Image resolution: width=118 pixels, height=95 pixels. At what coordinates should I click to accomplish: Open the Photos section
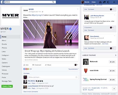tap(4, 48)
